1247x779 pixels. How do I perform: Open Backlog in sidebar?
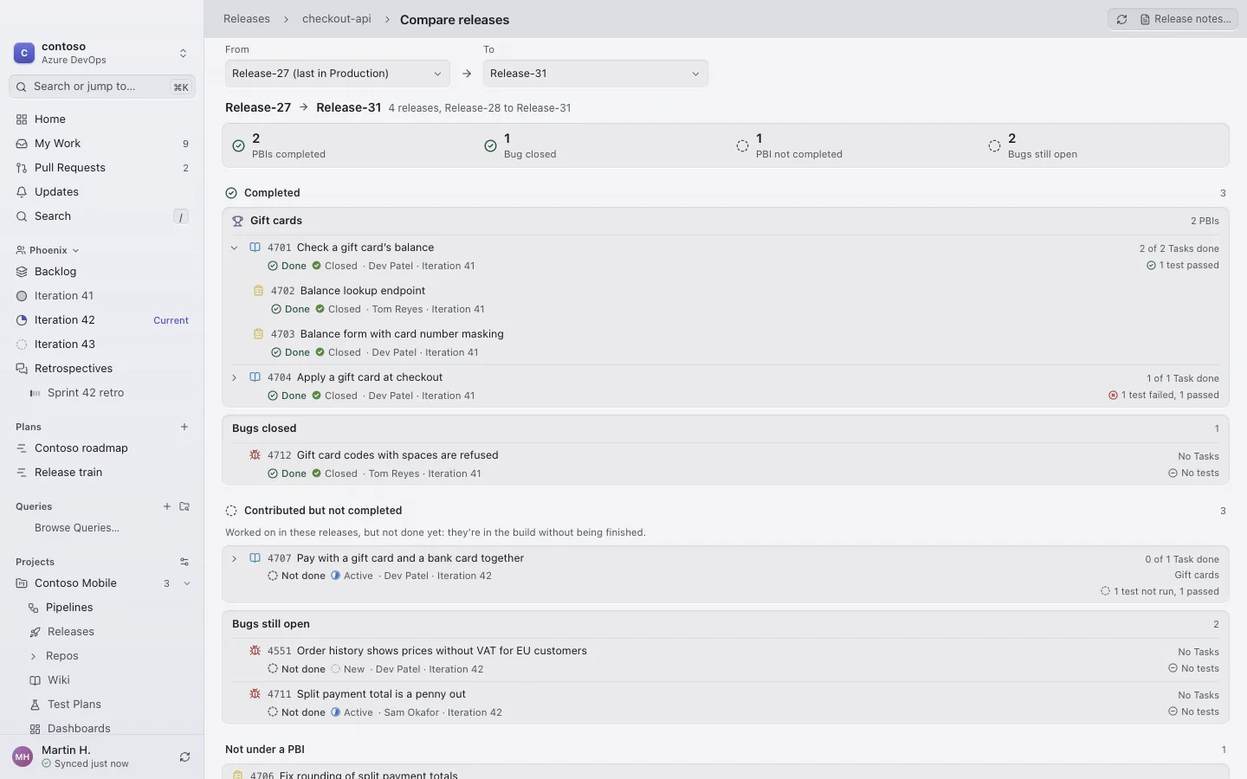tap(102, 272)
